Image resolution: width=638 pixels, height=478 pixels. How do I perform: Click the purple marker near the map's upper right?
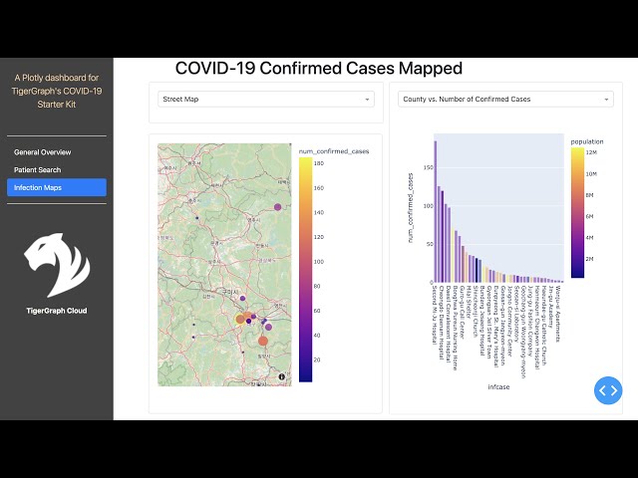click(x=277, y=207)
